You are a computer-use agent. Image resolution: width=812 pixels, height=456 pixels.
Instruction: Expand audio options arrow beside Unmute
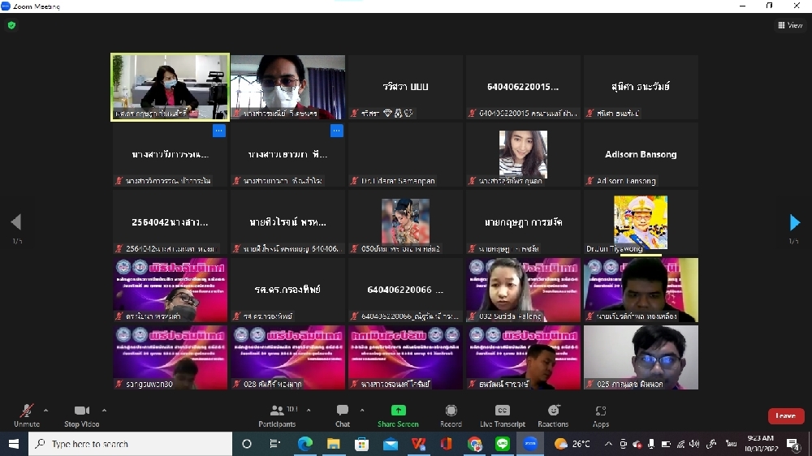45,410
